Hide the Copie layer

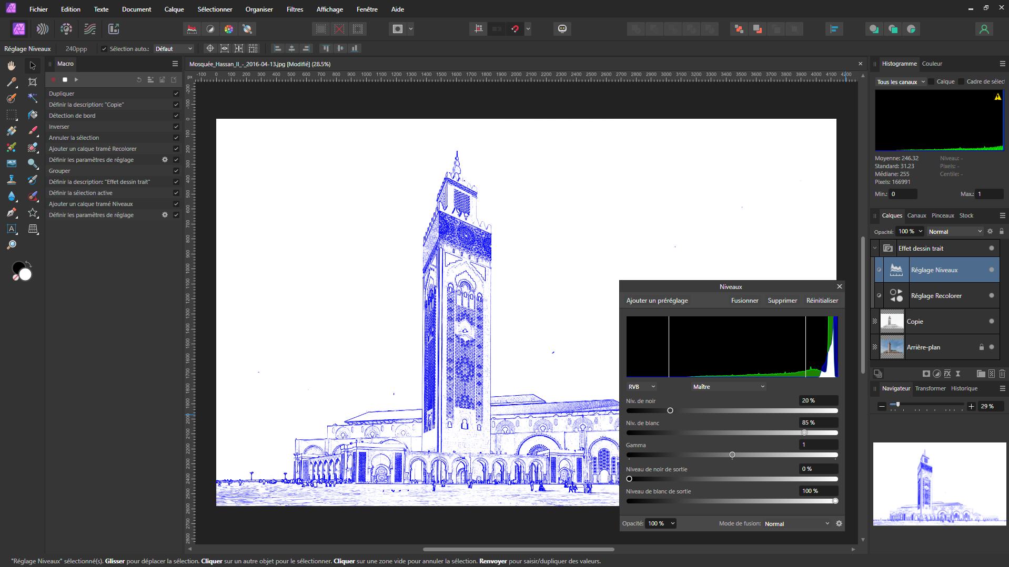coord(991,321)
